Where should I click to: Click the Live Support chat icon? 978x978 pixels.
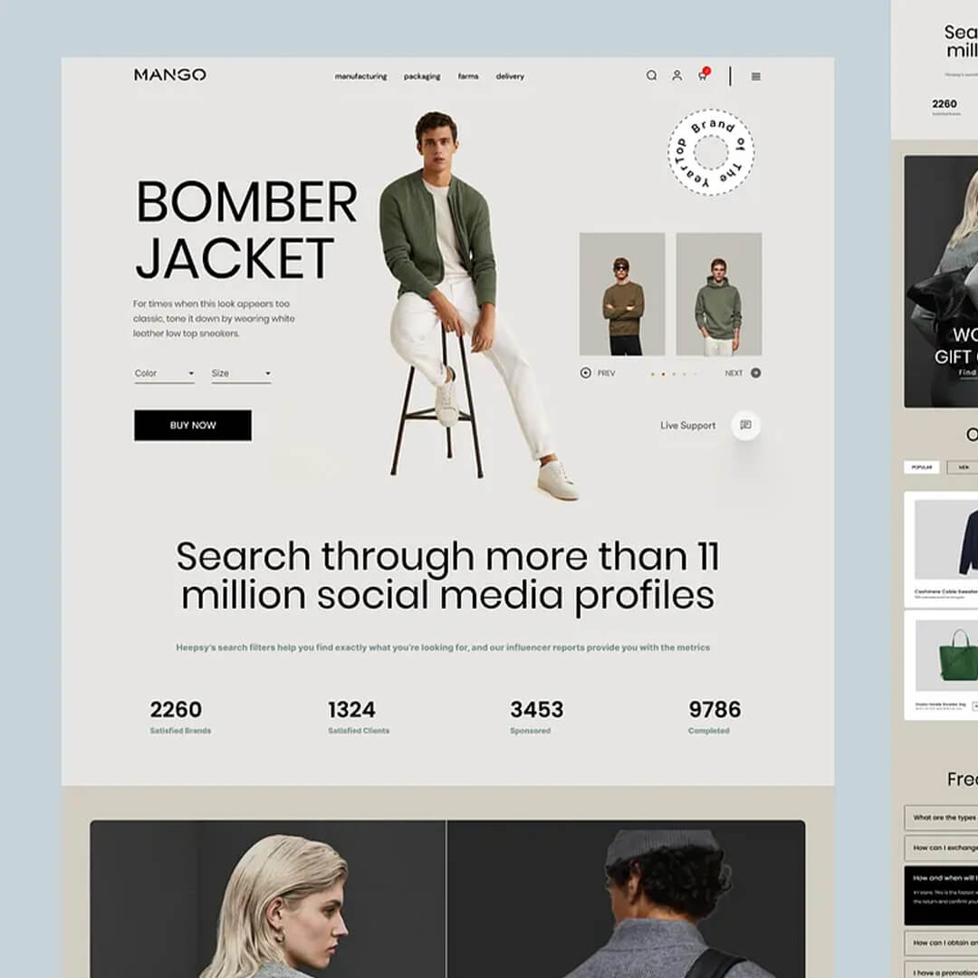[745, 425]
